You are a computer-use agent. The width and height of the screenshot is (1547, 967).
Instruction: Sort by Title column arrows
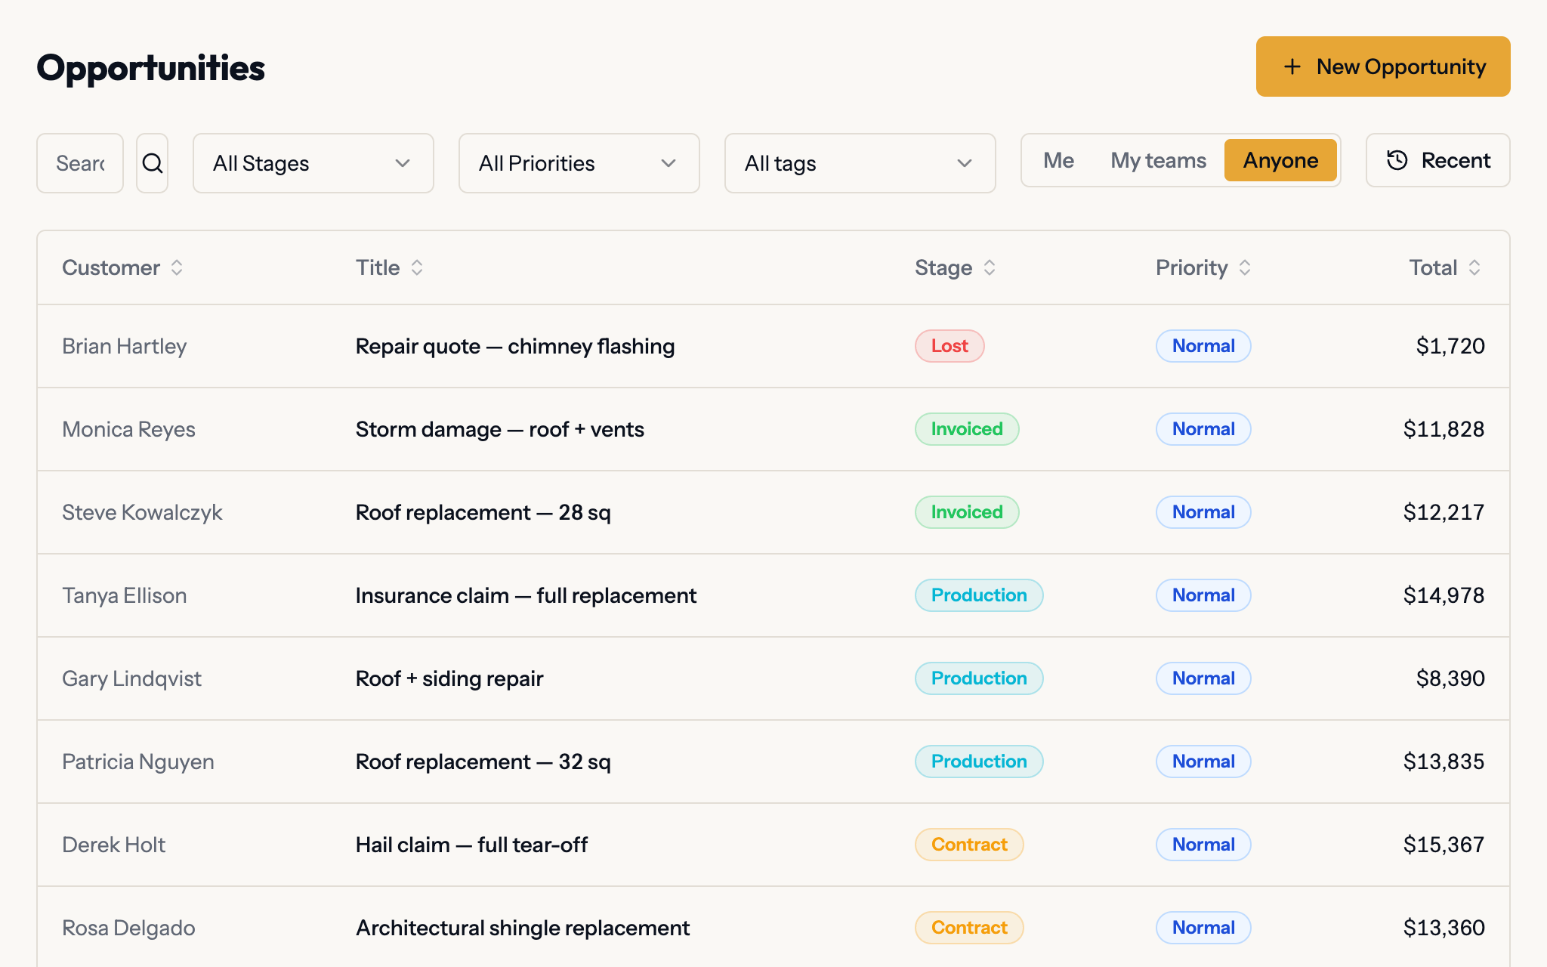(417, 267)
